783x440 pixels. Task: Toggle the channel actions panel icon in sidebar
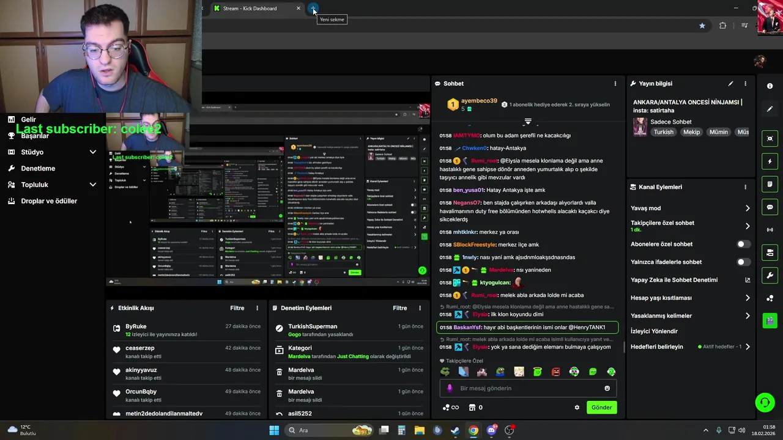pyautogui.click(x=770, y=252)
